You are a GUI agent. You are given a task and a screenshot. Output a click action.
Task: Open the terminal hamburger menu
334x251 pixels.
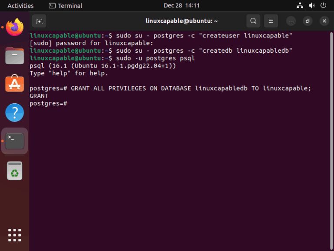tap(271, 21)
